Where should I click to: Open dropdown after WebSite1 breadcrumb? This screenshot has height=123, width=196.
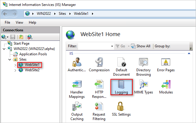click(x=92, y=14)
